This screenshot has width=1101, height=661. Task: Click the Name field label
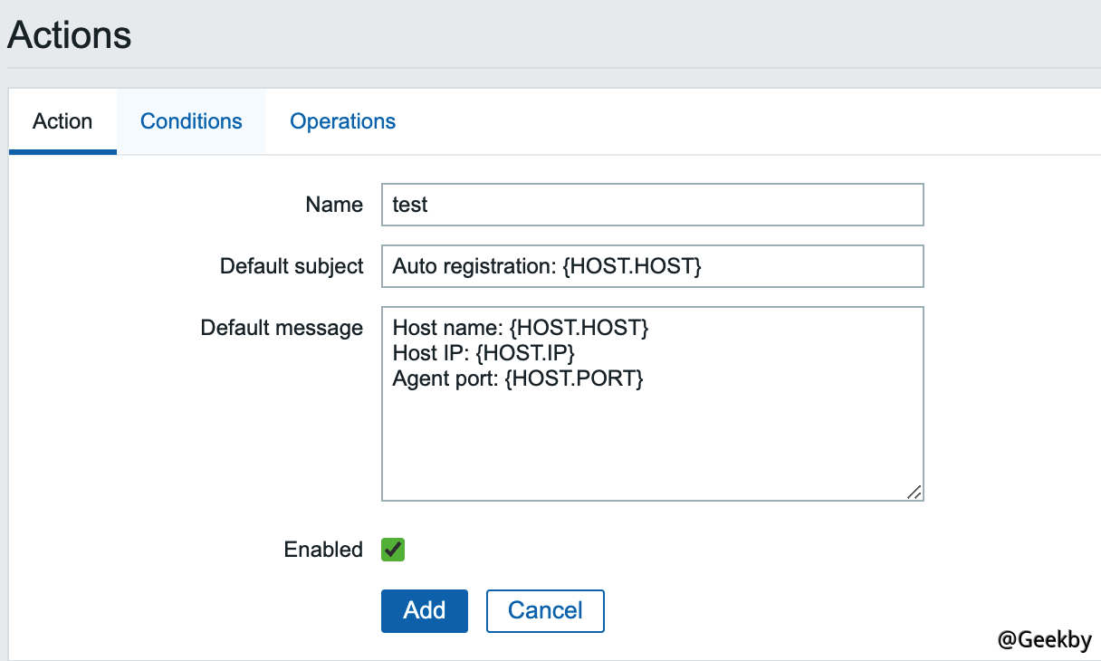coord(334,205)
